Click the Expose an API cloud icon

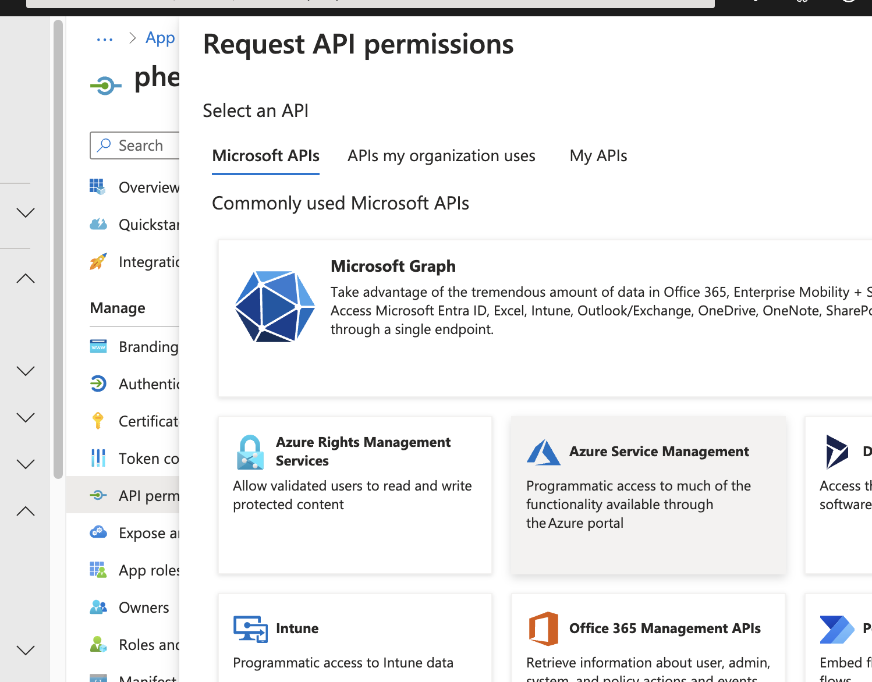point(98,532)
